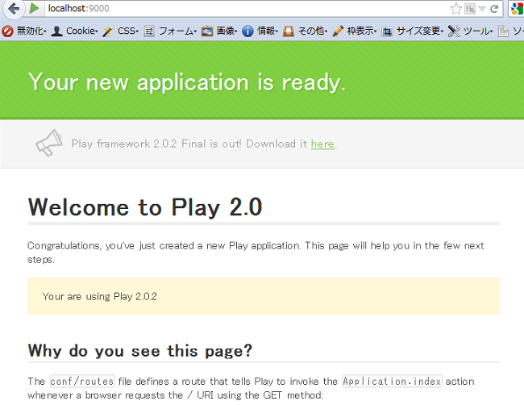
Task: Open the address bar history dropdown arrow
Action: pyautogui.click(x=481, y=9)
